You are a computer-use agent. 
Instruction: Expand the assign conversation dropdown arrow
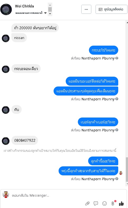pos(45,13)
